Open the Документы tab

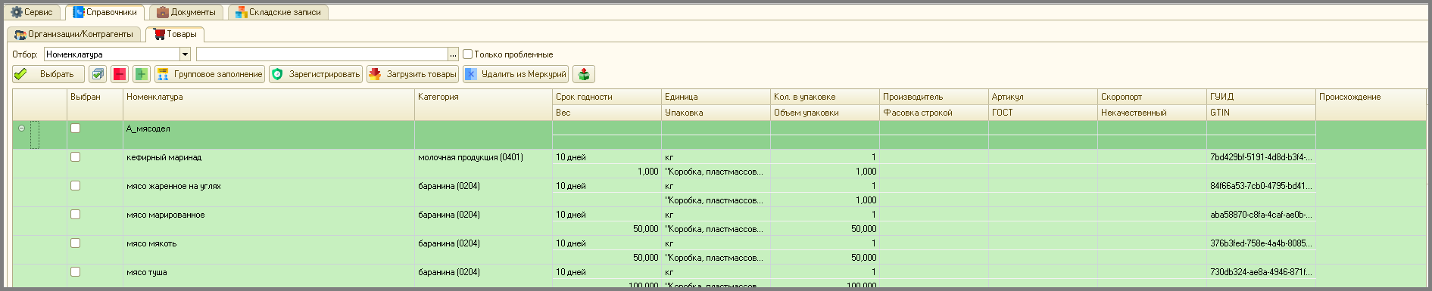[x=186, y=12]
